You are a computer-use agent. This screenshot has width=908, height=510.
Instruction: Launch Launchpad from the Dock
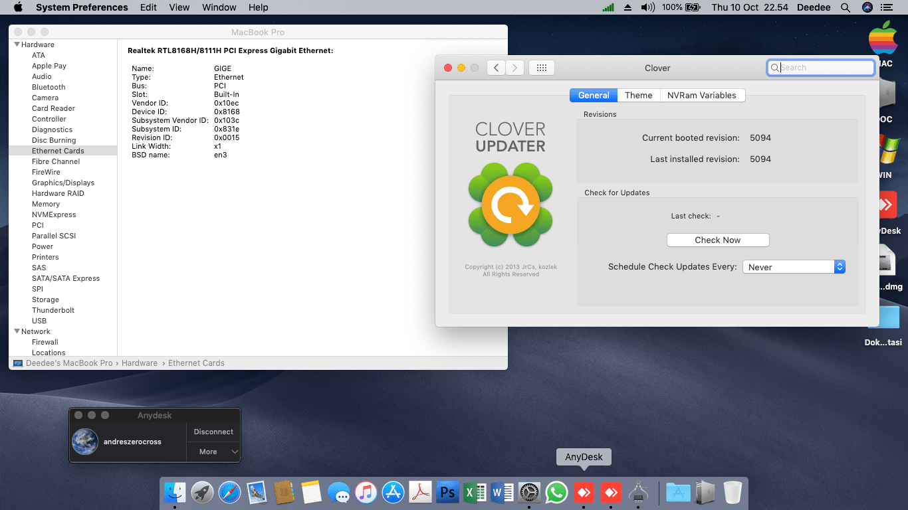[202, 492]
